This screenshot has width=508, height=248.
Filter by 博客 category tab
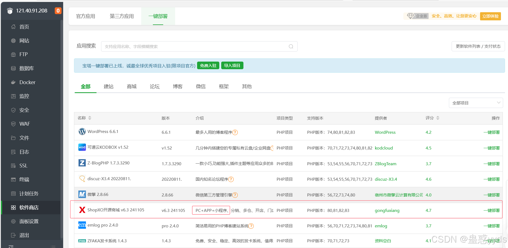tap(178, 87)
